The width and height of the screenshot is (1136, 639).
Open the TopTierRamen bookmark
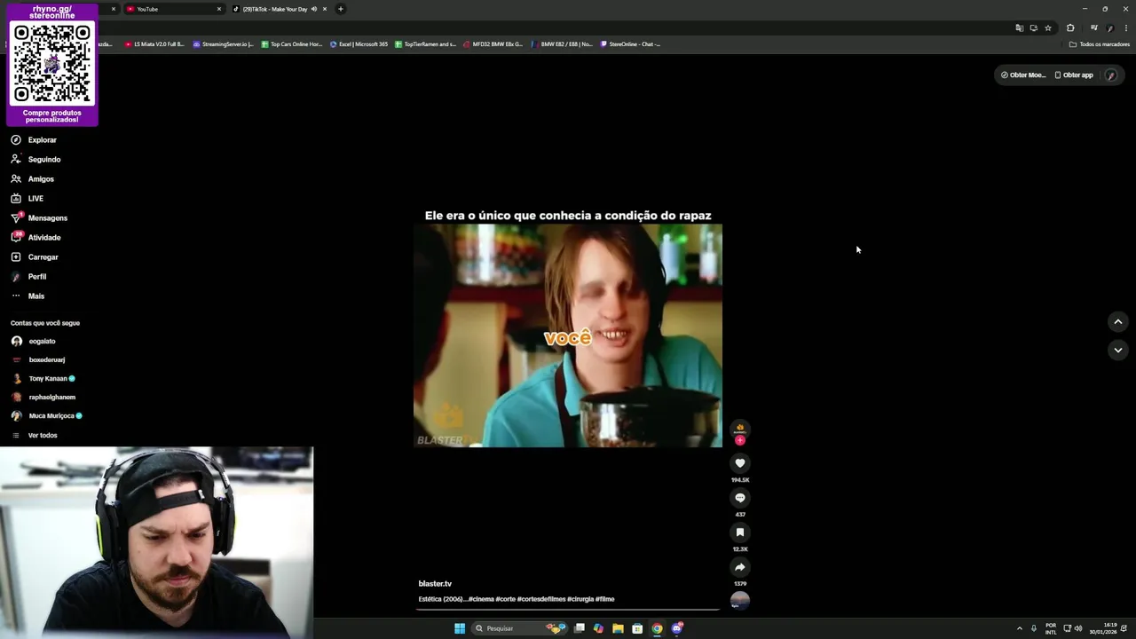coord(426,44)
